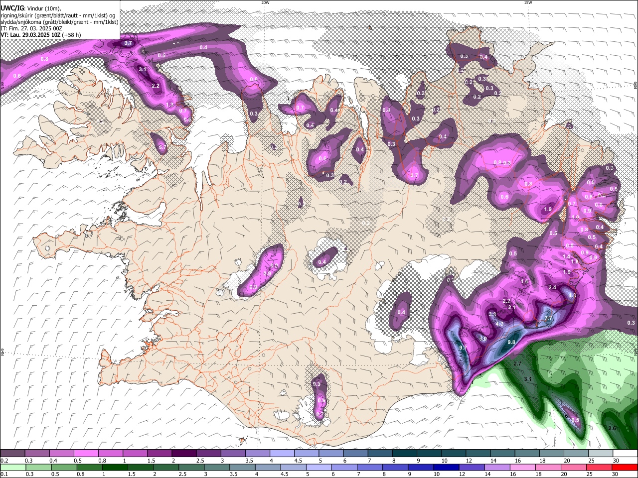The width and height of the screenshot is (638, 478).
Task: Click the 2.4 value on the map
Action: point(552,288)
